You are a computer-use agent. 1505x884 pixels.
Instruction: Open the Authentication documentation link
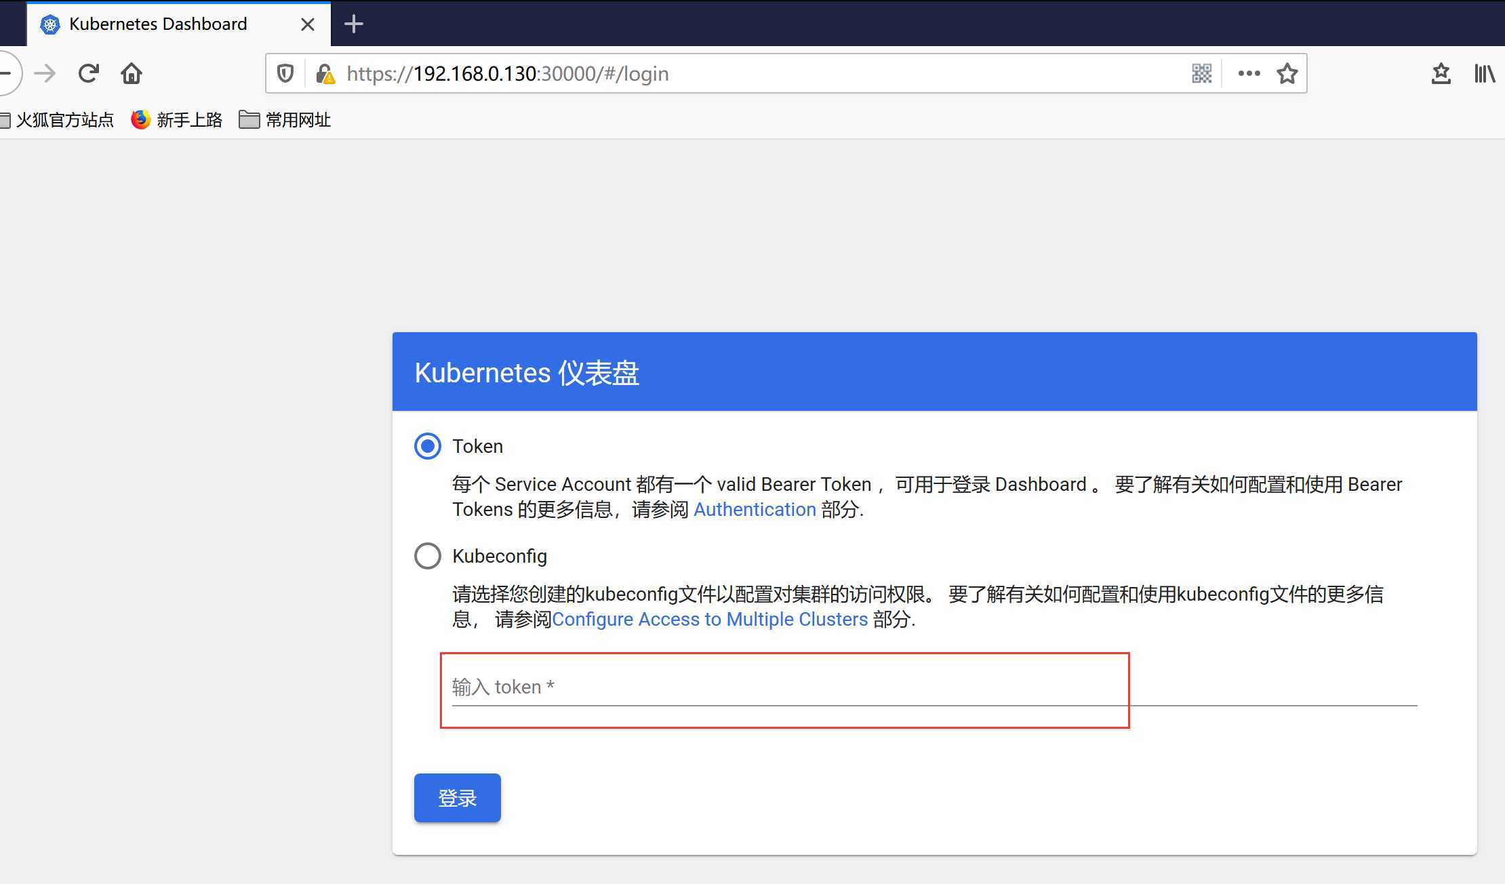coord(755,509)
